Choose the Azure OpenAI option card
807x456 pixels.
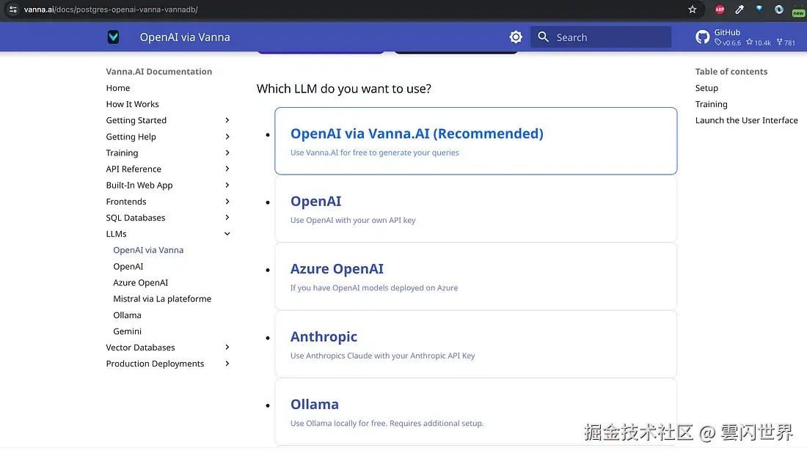click(475, 276)
